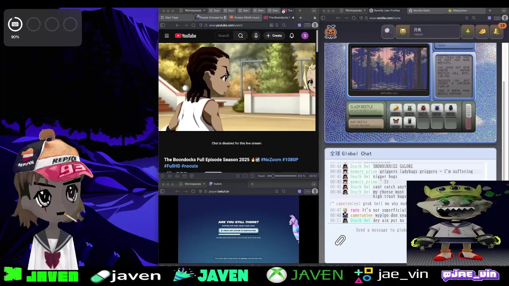Image resolution: width=509 pixels, height=286 pixels.
Task: Open Workspaces dropdown in Twitch window
Action: click(192, 184)
